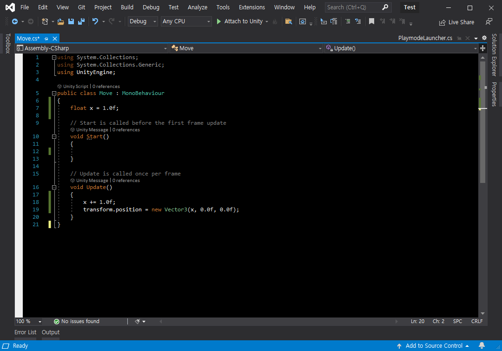
Task: Open the Error List tab
Action: pos(25,332)
